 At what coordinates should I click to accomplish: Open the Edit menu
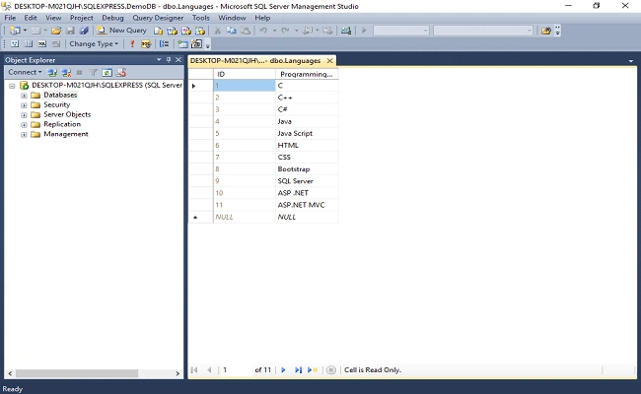point(31,18)
